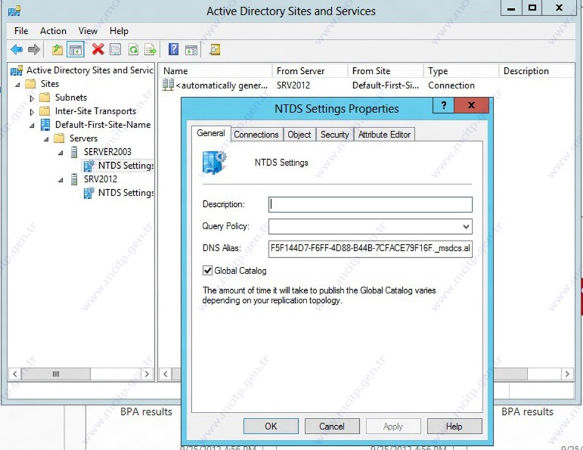Click the application icon in title bar
The image size is (583, 450).
tap(15, 11)
